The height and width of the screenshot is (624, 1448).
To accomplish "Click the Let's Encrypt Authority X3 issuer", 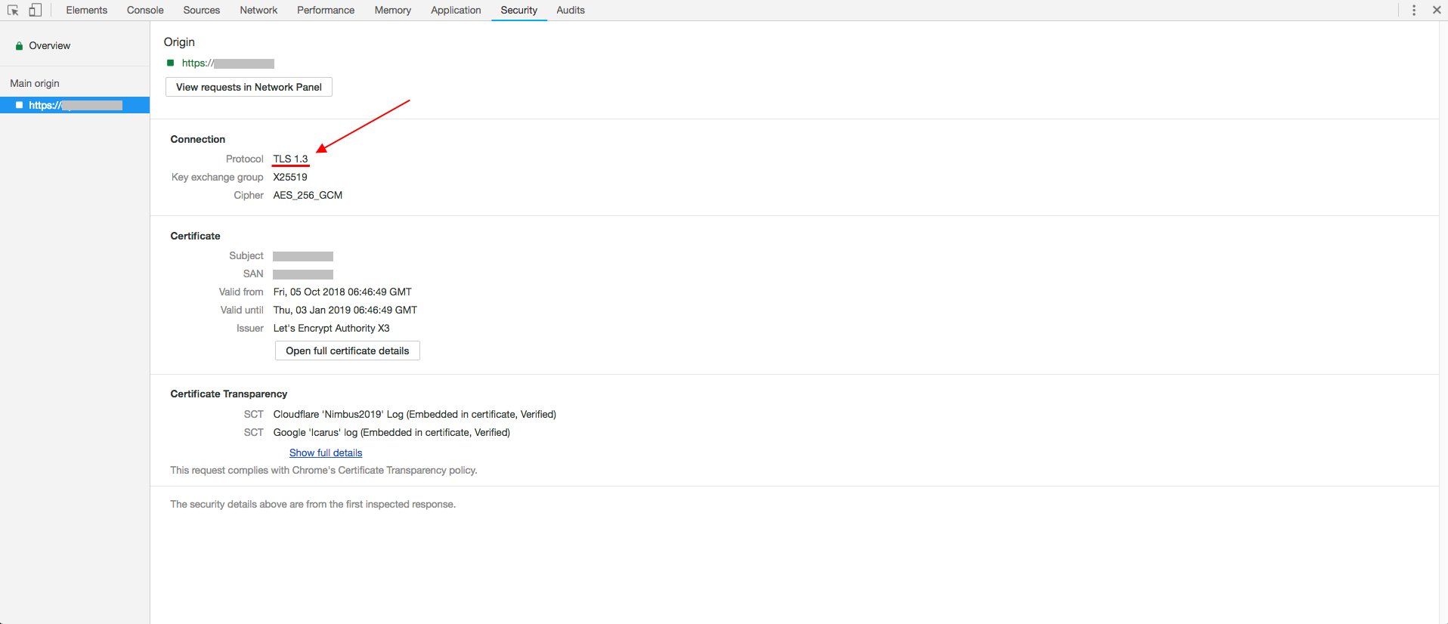I will [331, 328].
